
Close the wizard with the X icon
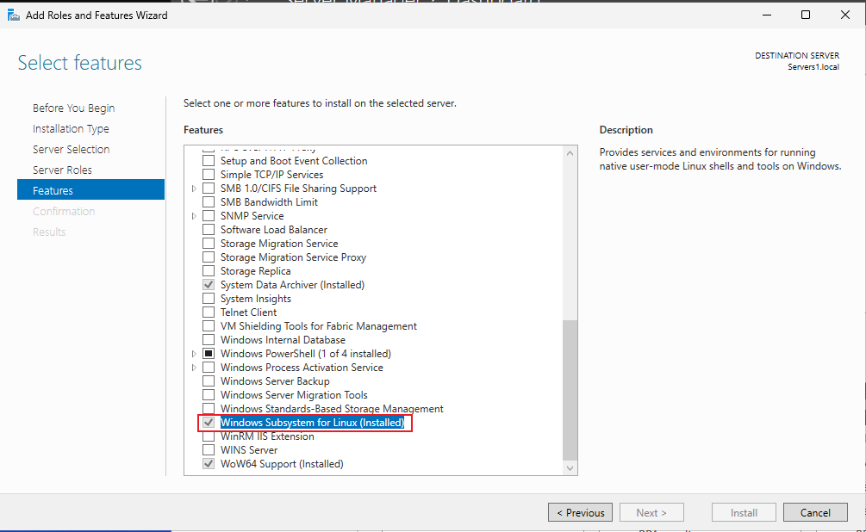tap(845, 15)
